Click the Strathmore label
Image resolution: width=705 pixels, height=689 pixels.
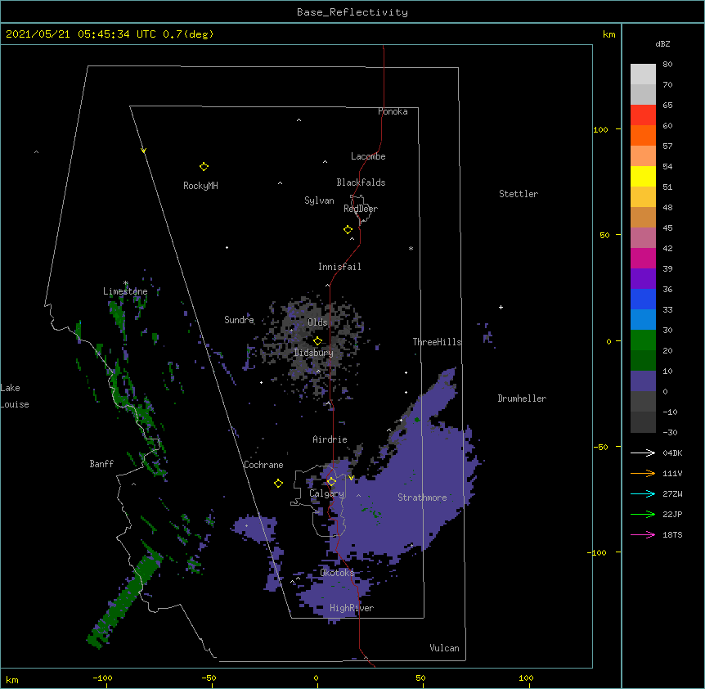422,498
